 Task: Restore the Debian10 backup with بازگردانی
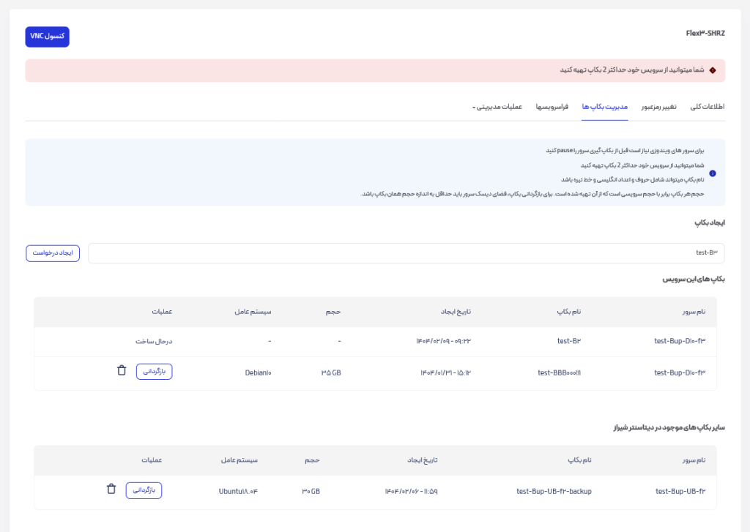click(154, 372)
